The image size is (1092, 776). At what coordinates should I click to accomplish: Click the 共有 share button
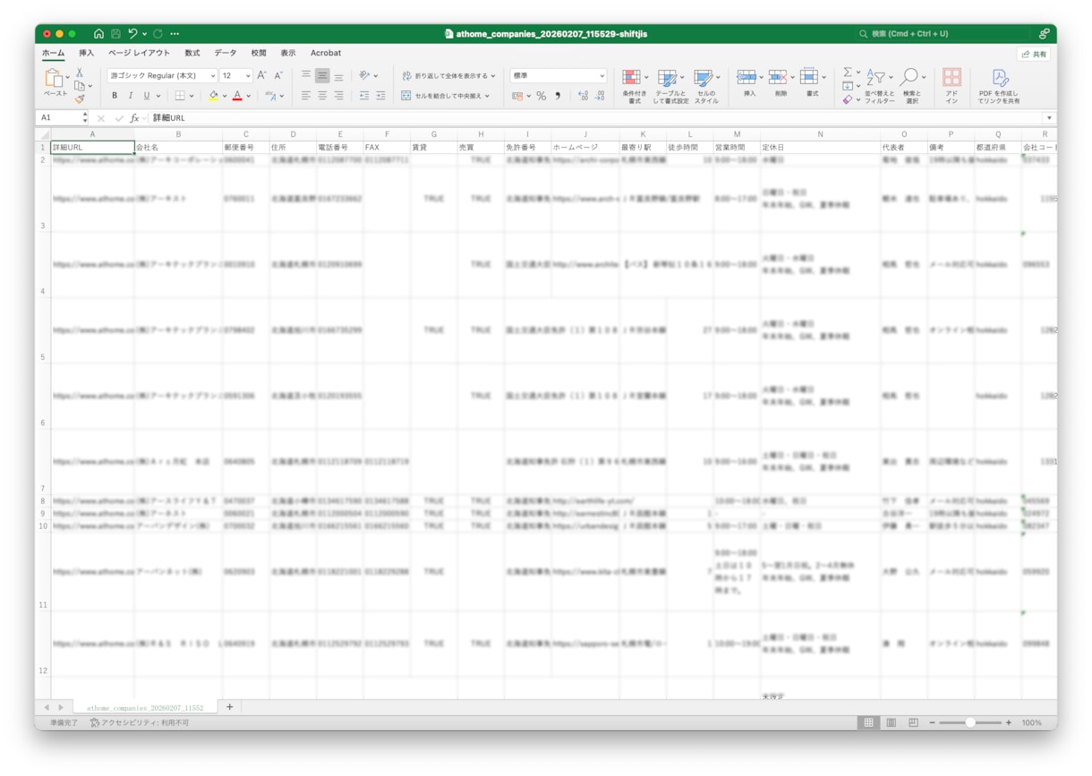coord(1034,55)
